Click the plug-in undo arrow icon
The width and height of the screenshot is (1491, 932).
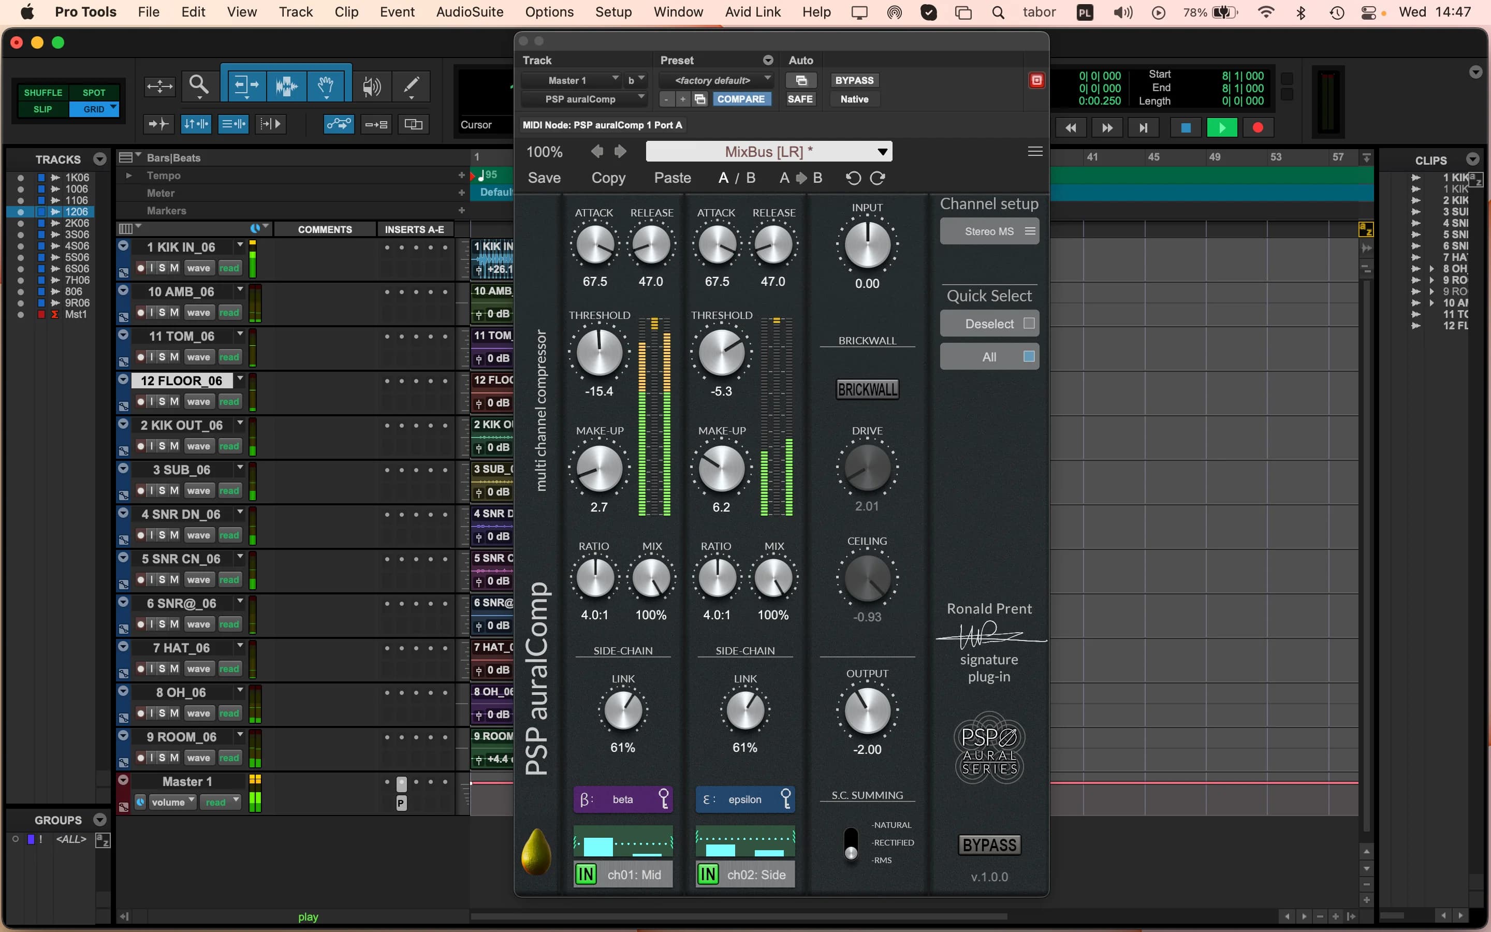(853, 178)
